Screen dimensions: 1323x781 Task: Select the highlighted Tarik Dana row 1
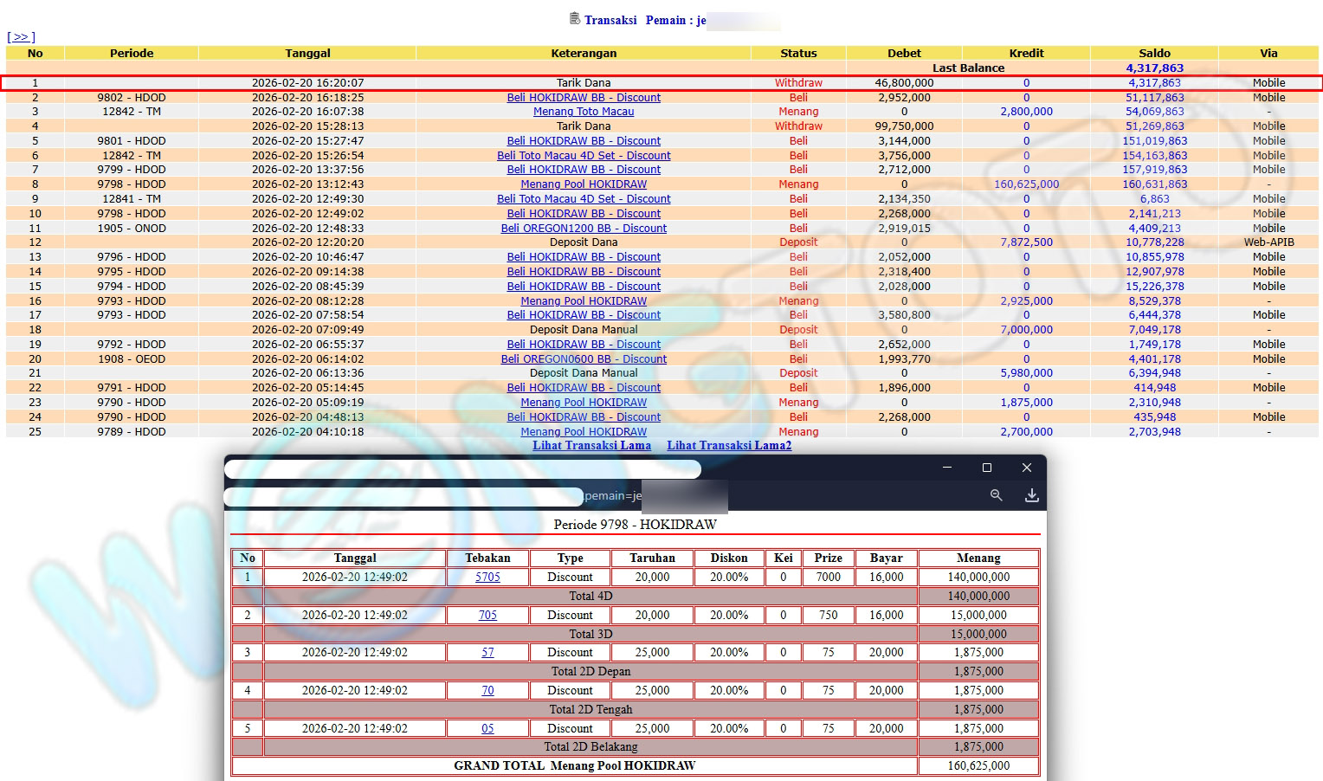tap(583, 83)
